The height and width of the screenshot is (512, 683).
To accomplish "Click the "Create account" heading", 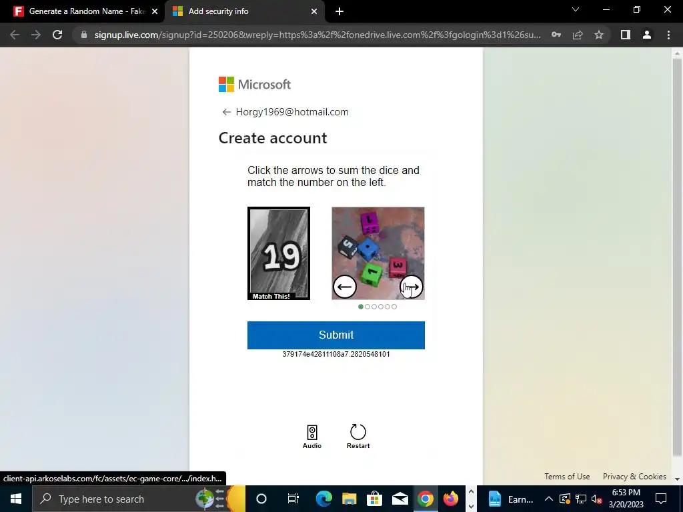I will (x=273, y=138).
